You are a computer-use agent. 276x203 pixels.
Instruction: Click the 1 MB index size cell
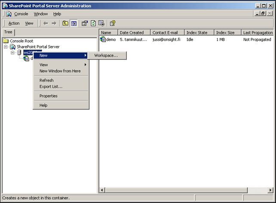coord(221,39)
